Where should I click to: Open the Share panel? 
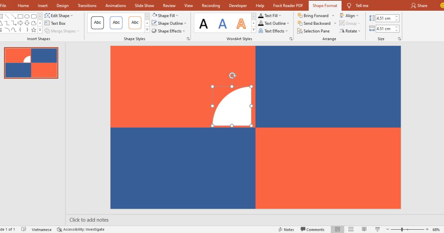419,6
